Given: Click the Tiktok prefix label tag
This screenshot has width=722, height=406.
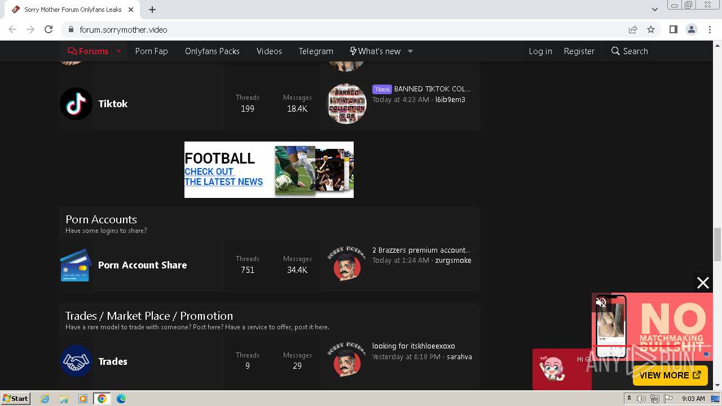Looking at the screenshot, I should tap(382, 89).
